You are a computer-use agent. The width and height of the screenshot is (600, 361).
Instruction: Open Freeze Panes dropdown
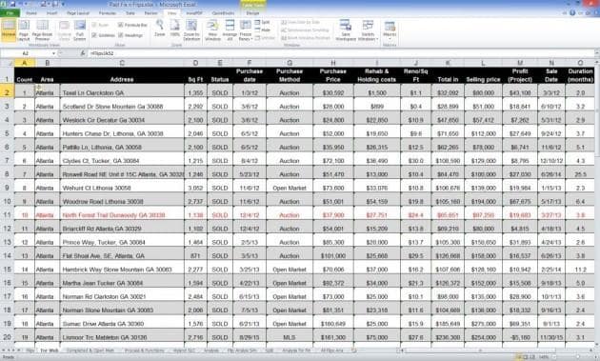coord(246,30)
